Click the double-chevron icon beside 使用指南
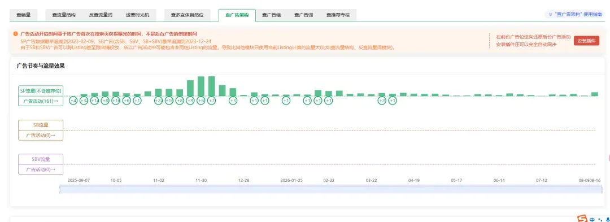Image resolution: width=610 pixels, height=222 pixels. point(551,14)
